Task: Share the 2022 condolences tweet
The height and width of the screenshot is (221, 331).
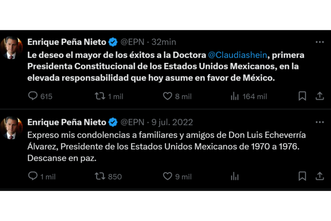Action: 319,176
